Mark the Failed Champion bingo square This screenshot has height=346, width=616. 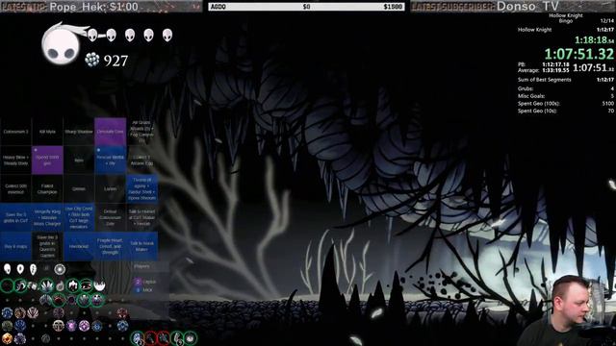tap(47, 189)
